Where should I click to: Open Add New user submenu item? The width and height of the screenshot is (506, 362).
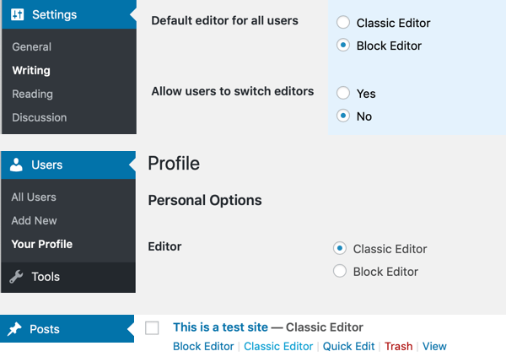click(35, 220)
